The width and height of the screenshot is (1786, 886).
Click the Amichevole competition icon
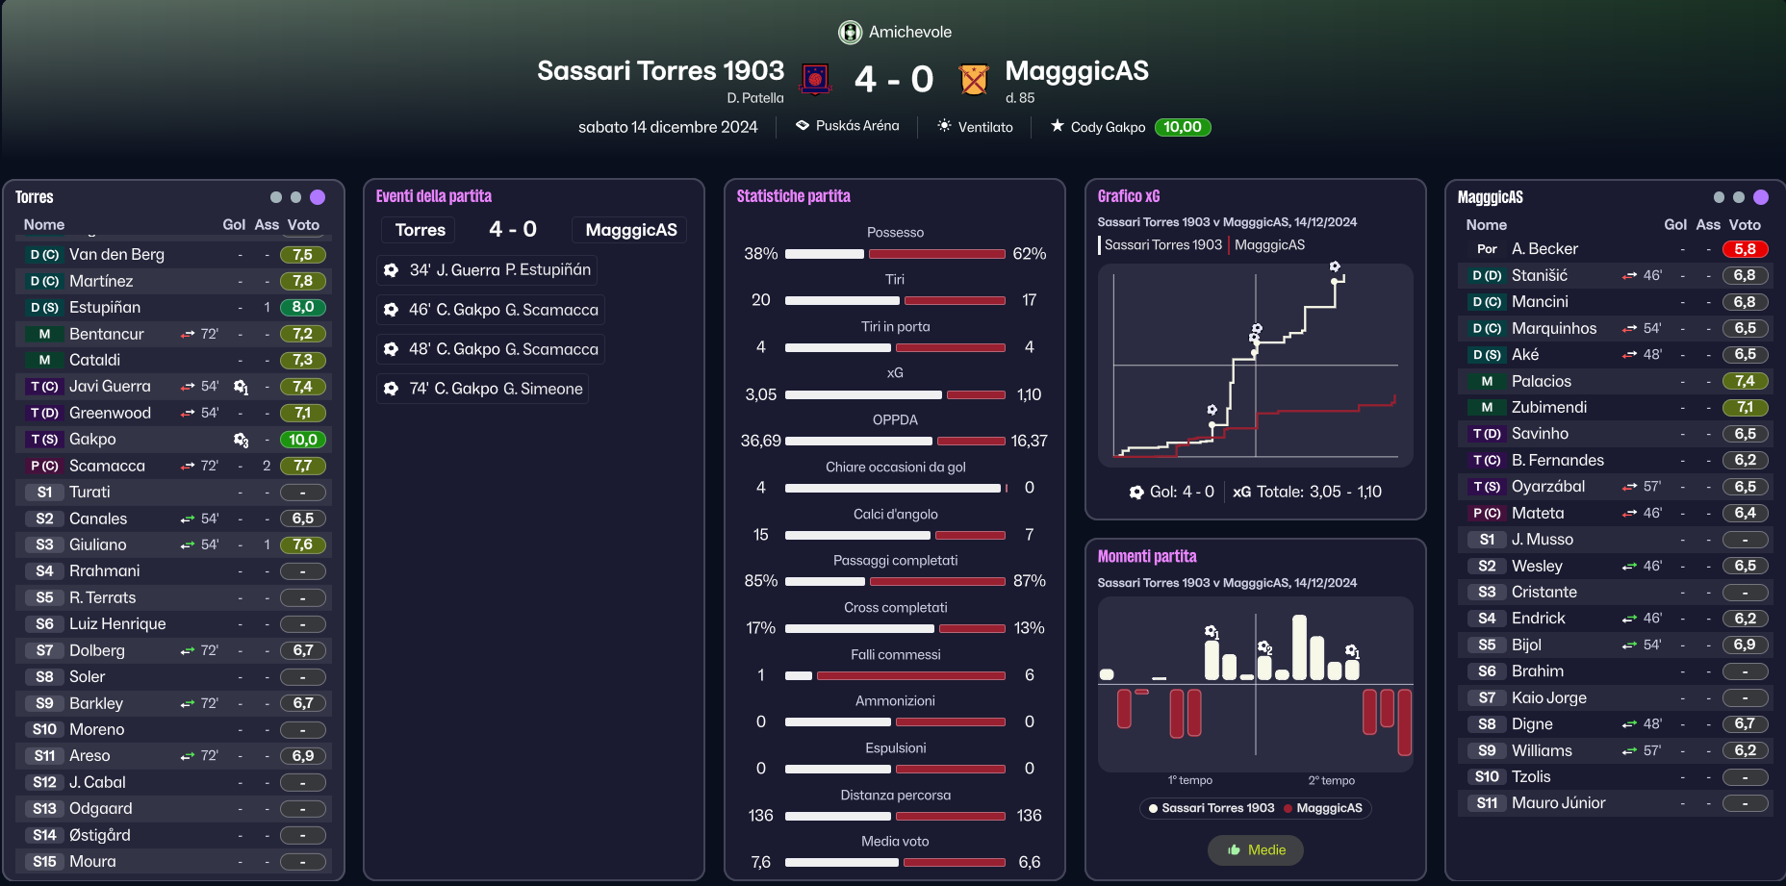pyautogui.click(x=850, y=33)
